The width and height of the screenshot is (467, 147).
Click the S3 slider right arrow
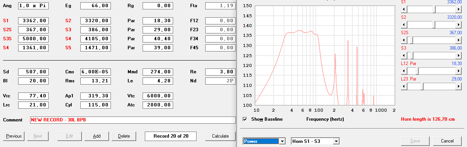(x=459, y=55)
